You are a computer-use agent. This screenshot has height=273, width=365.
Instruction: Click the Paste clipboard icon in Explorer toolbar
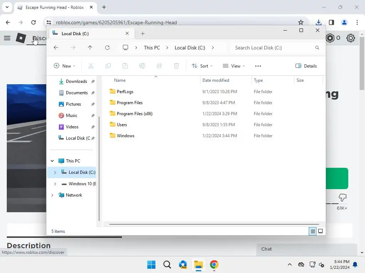coord(125,66)
